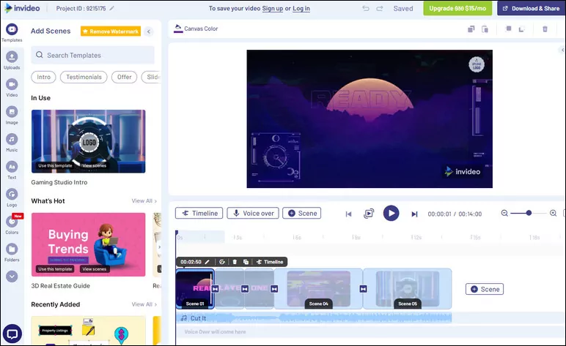Image resolution: width=566 pixels, height=346 pixels.
Task: Click the Cut It music track
Action: pyautogui.click(x=314, y=318)
